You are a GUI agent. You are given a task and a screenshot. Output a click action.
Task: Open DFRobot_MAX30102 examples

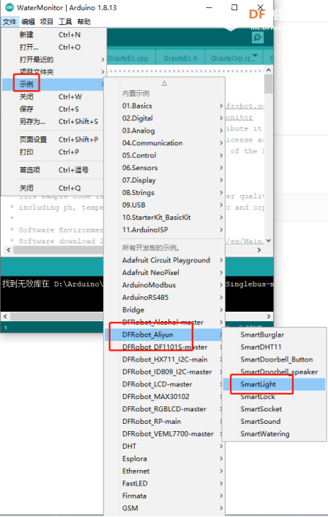(165, 396)
